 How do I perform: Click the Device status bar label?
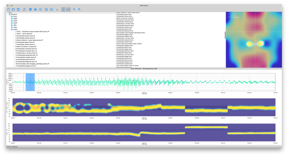(x=12, y=147)
